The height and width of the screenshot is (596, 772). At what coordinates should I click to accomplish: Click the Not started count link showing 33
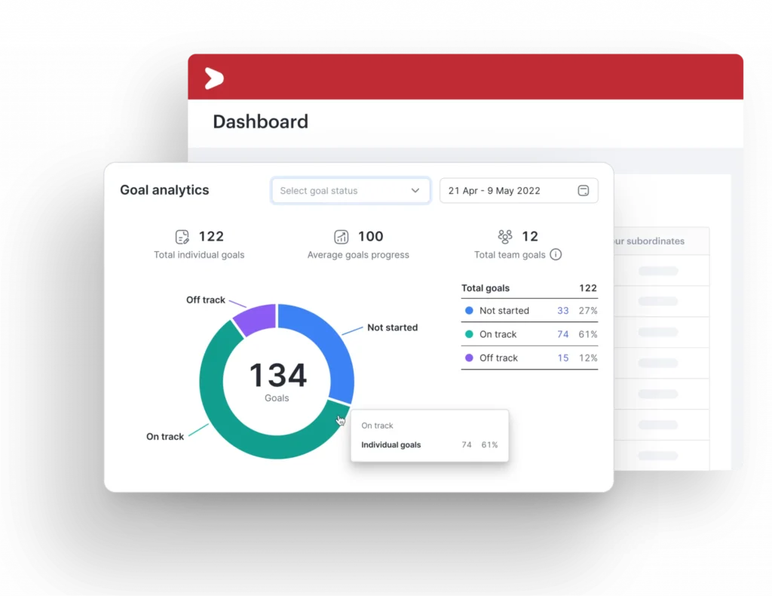click(x=562, y=310)
